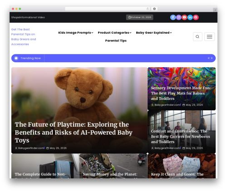Expand Kids Image Prompts menu
The height and width of the screenshot is (192, 227).
coord(76,33)
